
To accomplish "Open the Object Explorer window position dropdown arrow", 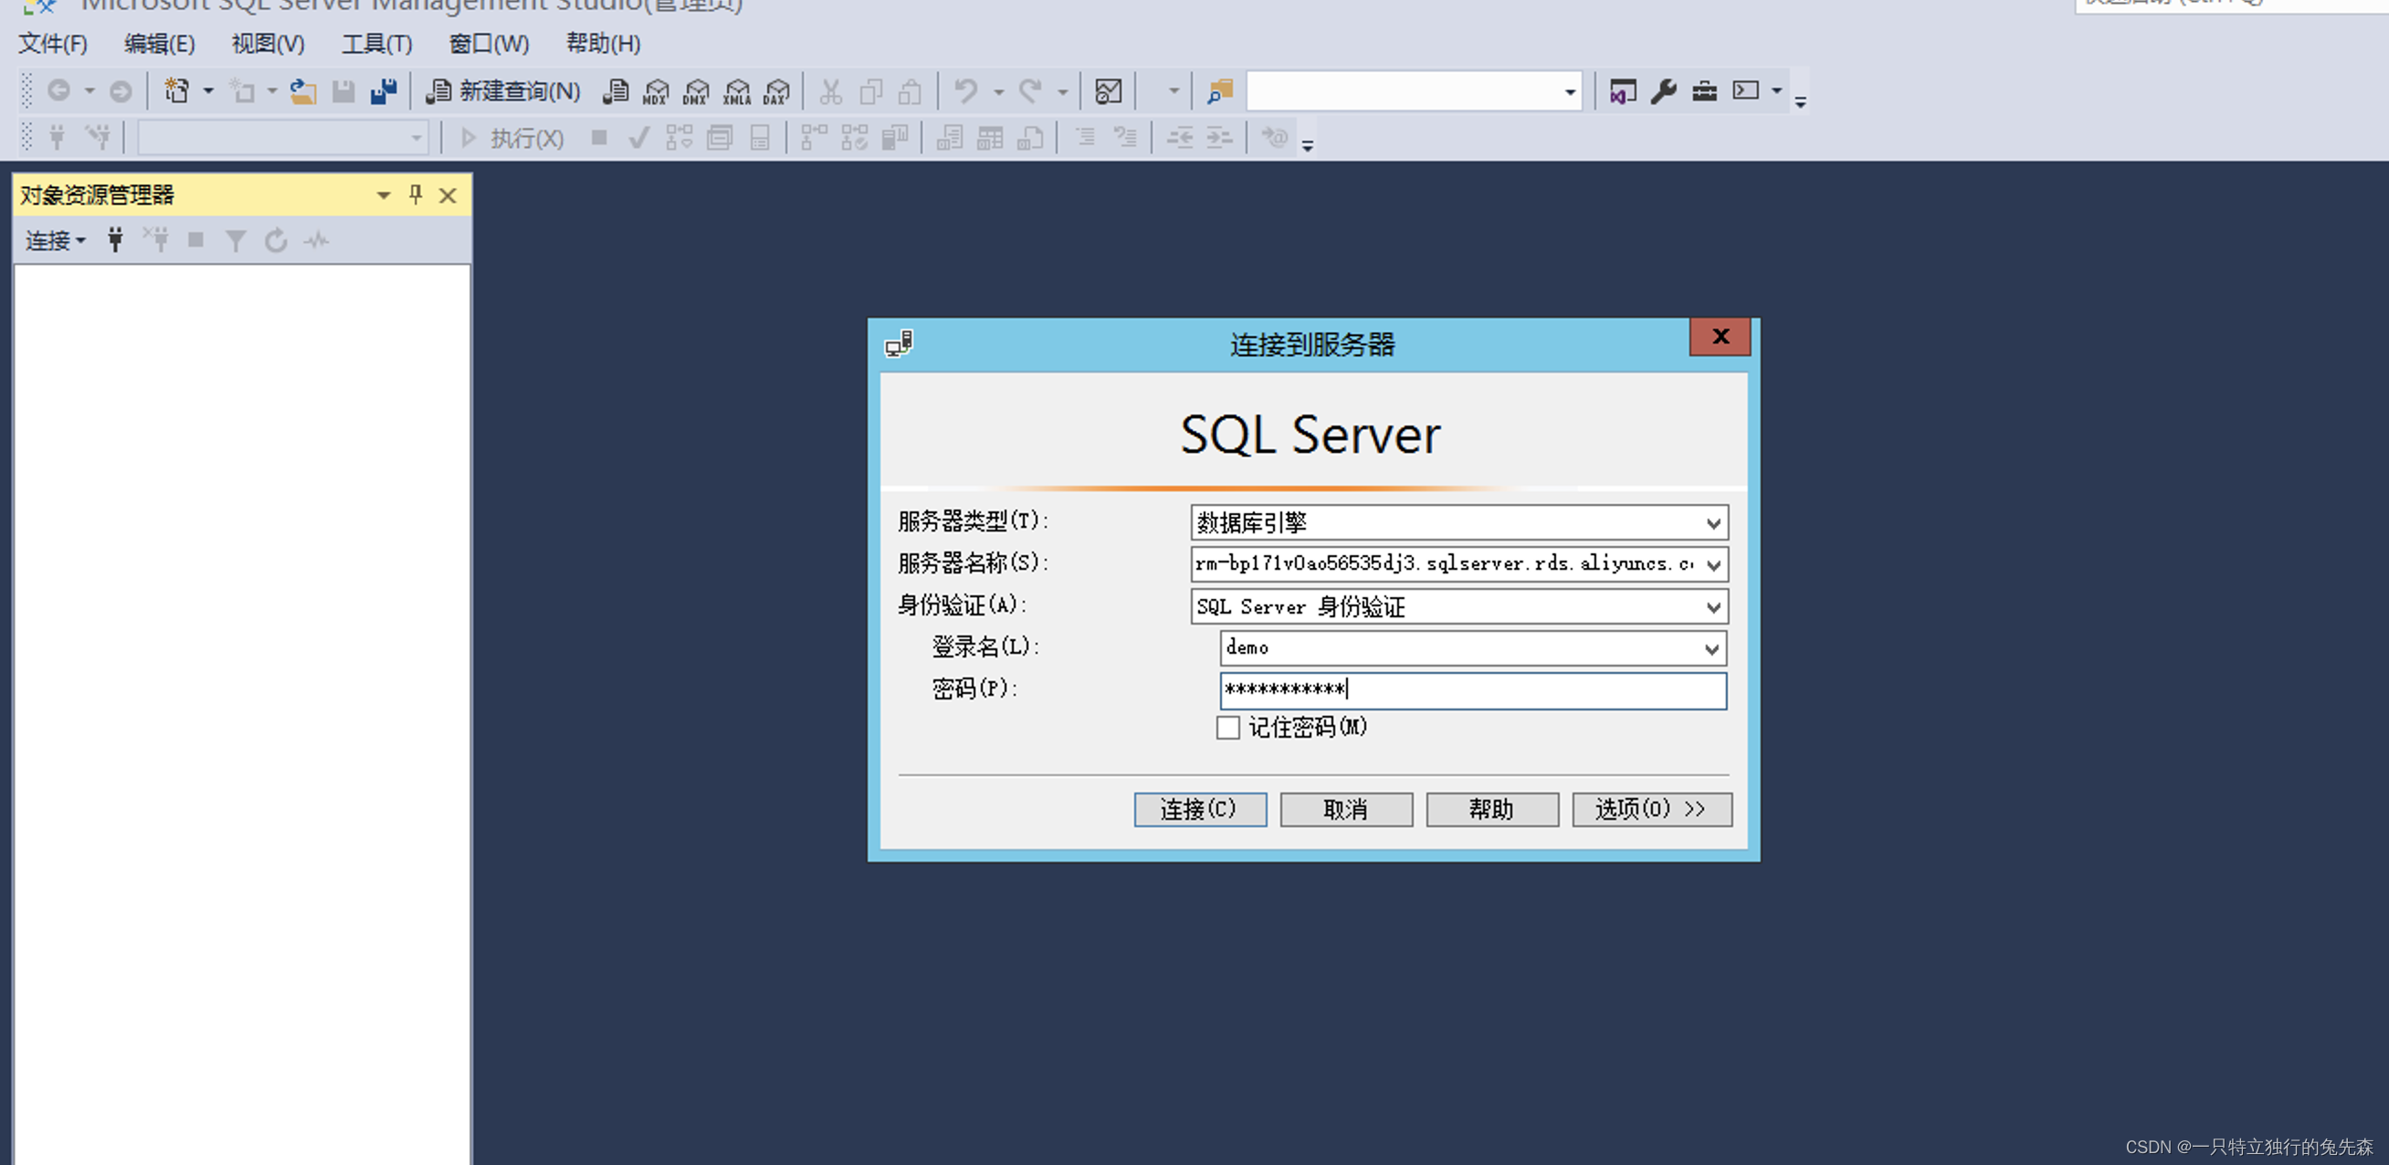I will [383, 194].
